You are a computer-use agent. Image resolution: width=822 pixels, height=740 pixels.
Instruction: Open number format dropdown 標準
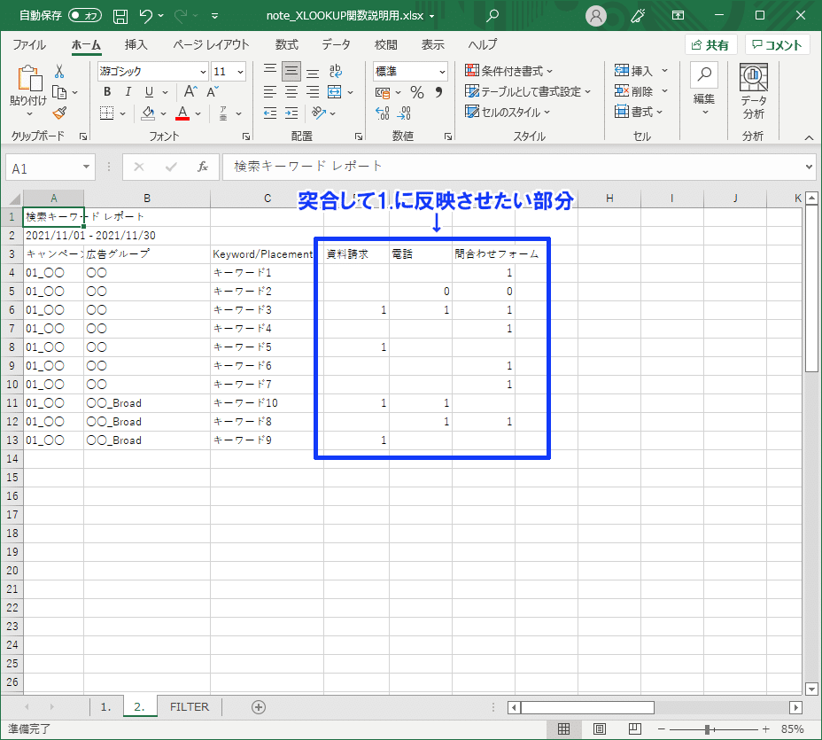point(443,72)
